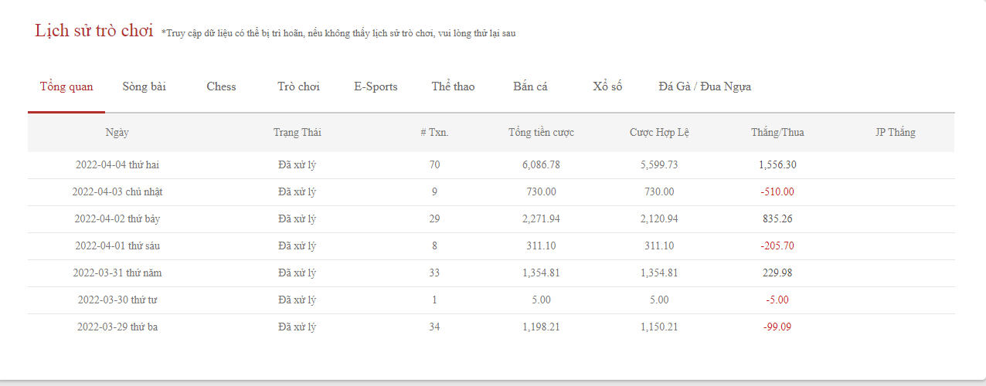Select the Bắn cá tab
The width and height of the screenshot is (986, 386).
530,86
